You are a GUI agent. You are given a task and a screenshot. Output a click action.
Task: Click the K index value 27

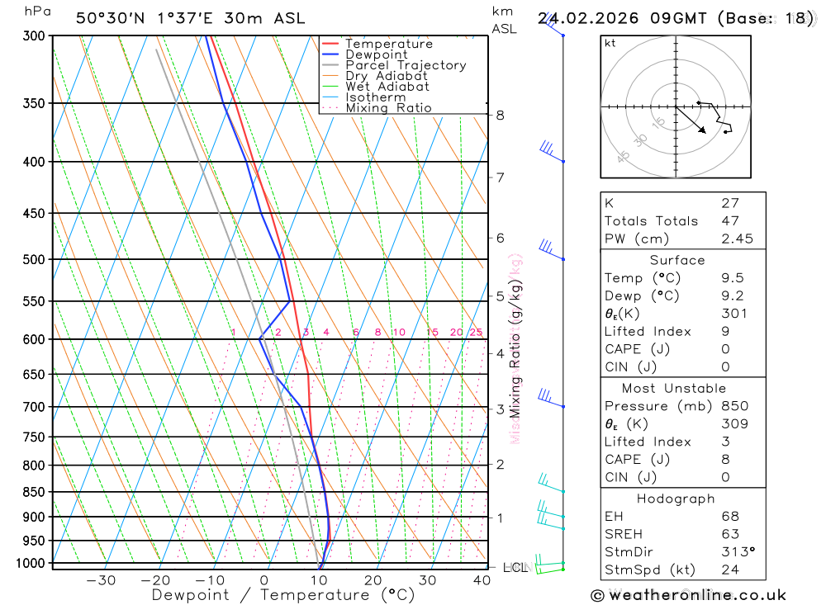[x=730, y=203]
